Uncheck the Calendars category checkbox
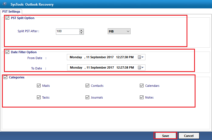Image resolution: width=212 pixels, height=140 pixels. coord(142,86)
